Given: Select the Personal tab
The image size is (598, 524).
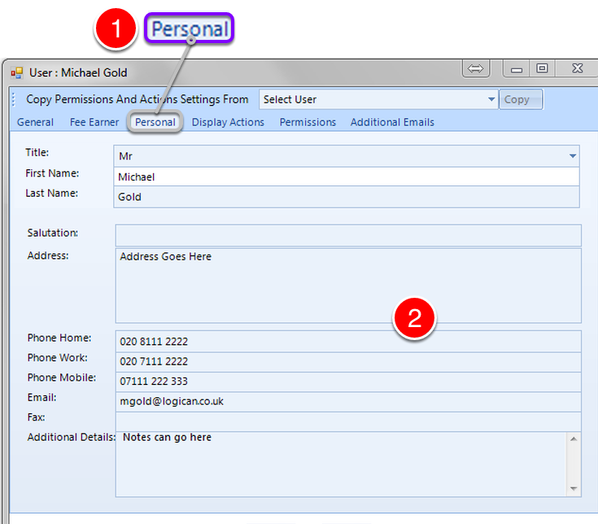Looking at the screenshot, I should pyautogui.click(x=155, y=122).
